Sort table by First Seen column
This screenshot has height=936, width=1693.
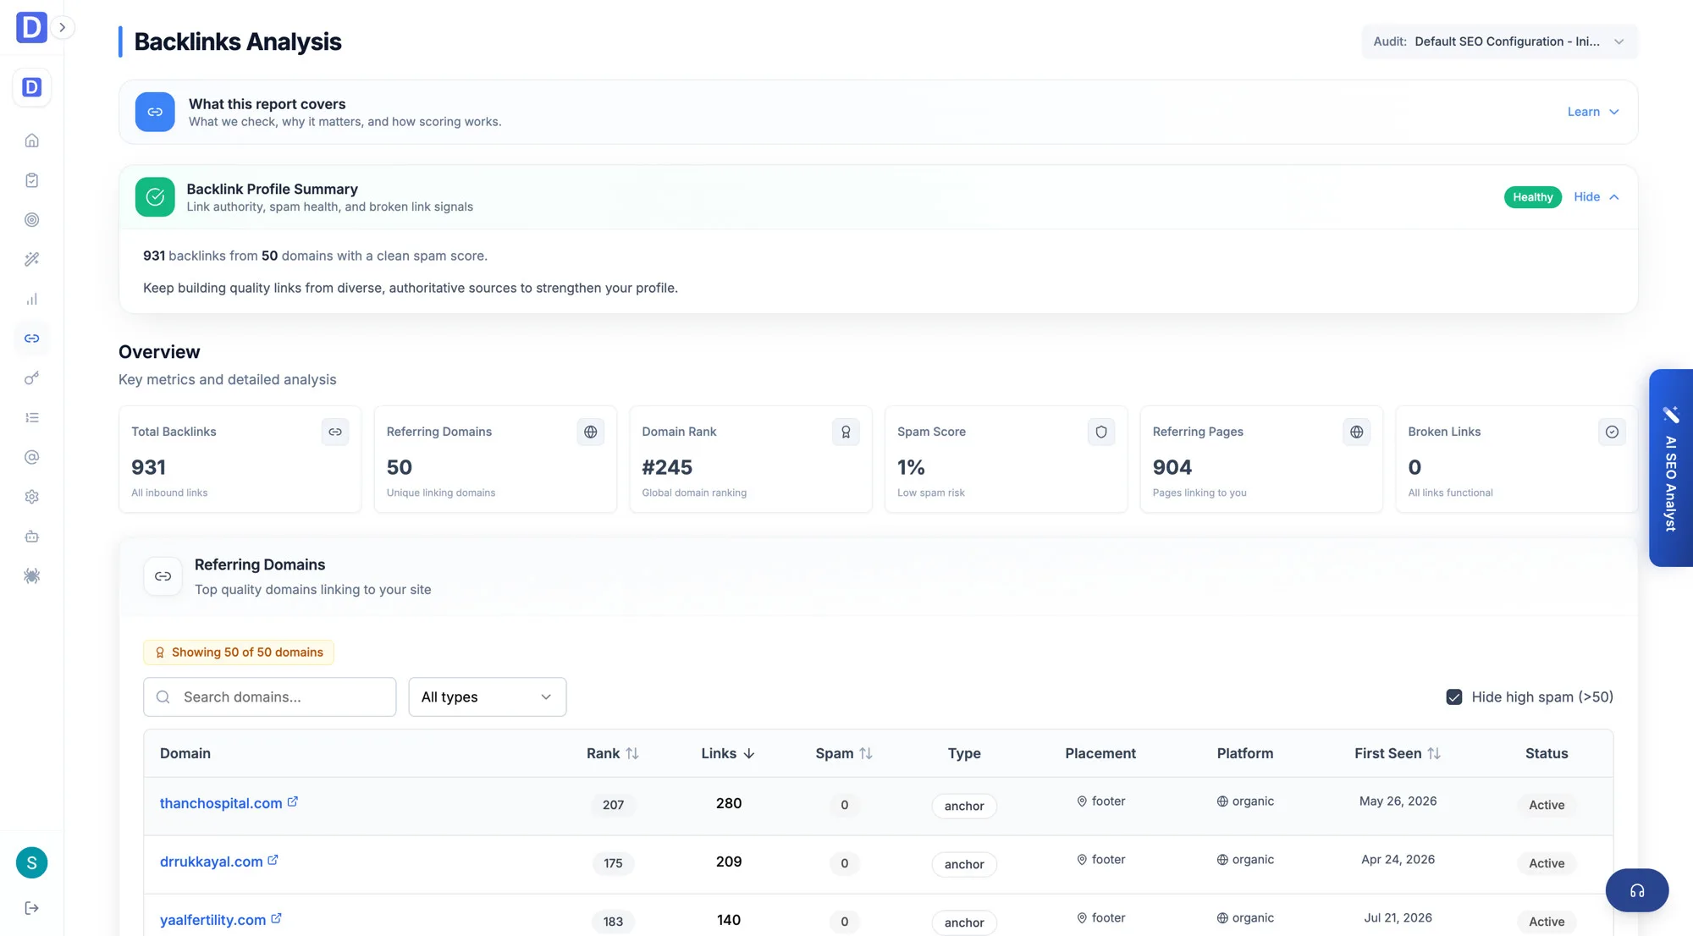click(x=1398, y=753)
